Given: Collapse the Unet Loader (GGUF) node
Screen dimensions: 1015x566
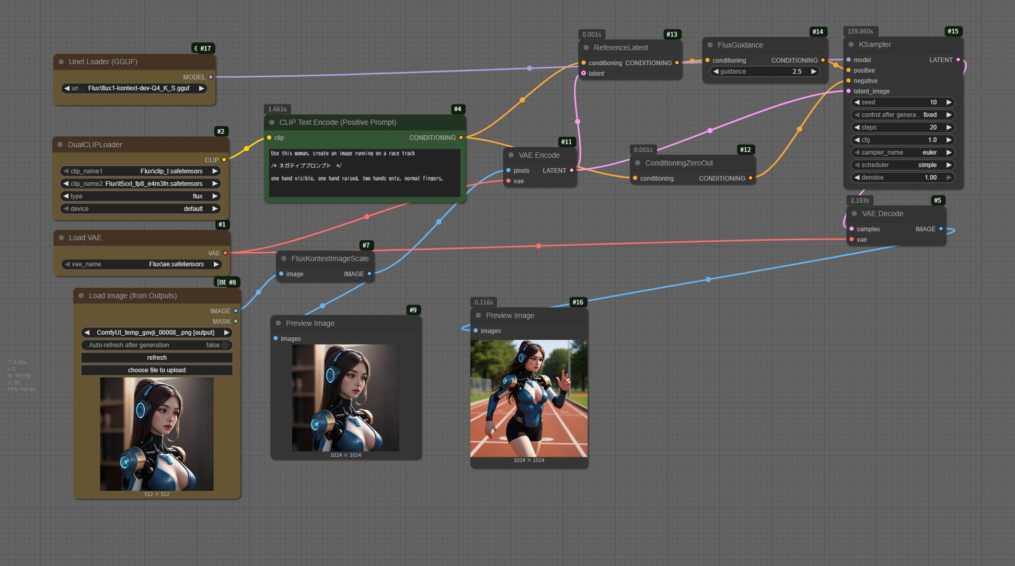Looking at the screenshot, I should tap(61, 62).
